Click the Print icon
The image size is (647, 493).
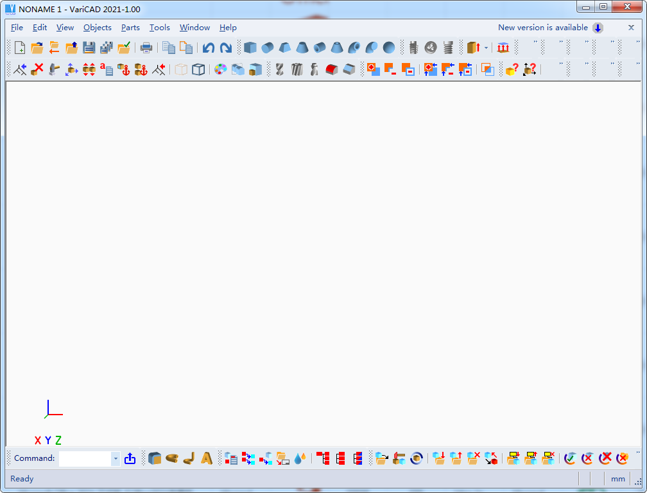pyautogui.click(x=146, y=48)
